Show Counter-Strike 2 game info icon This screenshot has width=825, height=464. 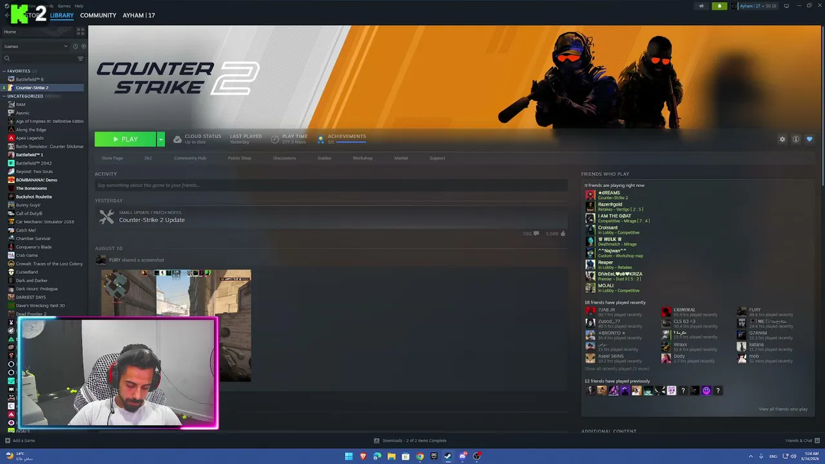pos(796,139)
